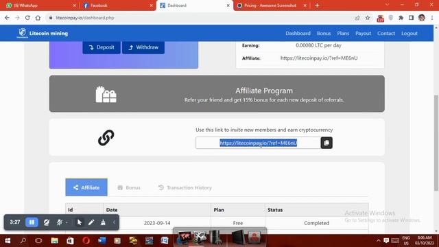This screenshot has width=439, height=247.
Task: Open the Chrome three-dot menu
Action: click(x=432, y=18)
